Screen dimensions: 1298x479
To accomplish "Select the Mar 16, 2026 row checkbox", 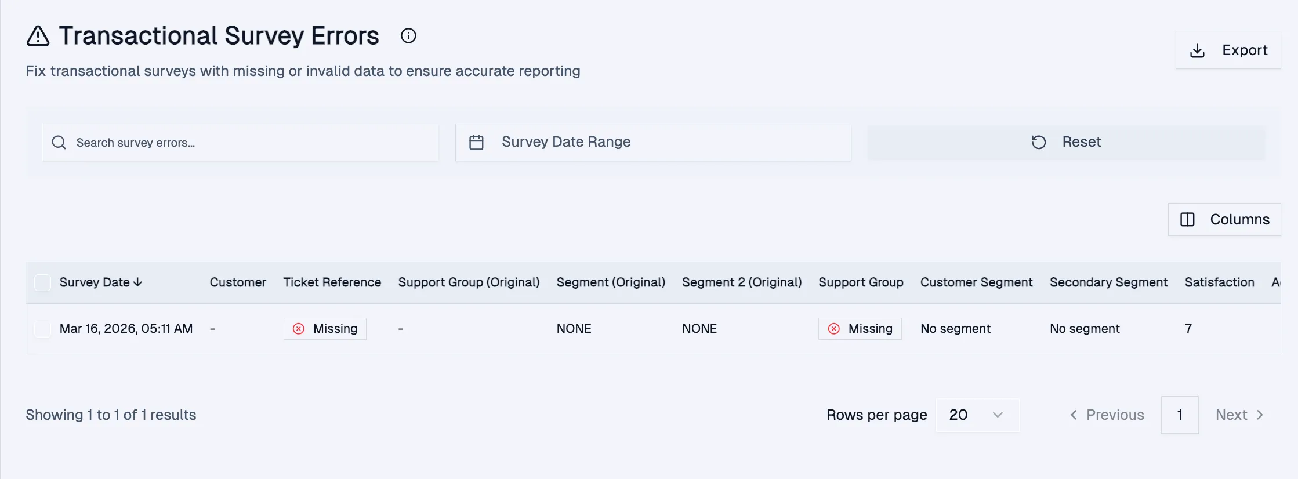I will 43,329.
